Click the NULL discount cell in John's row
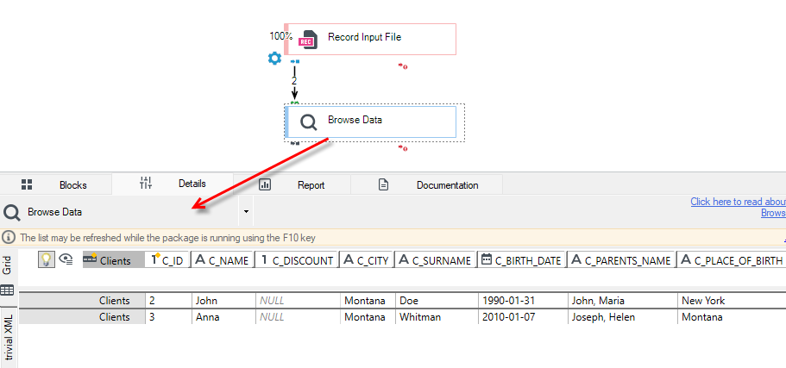This screenshot has height=368, width=786. click(298, 301)
